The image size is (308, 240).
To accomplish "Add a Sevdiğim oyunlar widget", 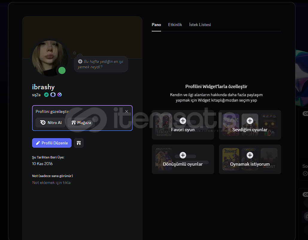I will [250, 121].
